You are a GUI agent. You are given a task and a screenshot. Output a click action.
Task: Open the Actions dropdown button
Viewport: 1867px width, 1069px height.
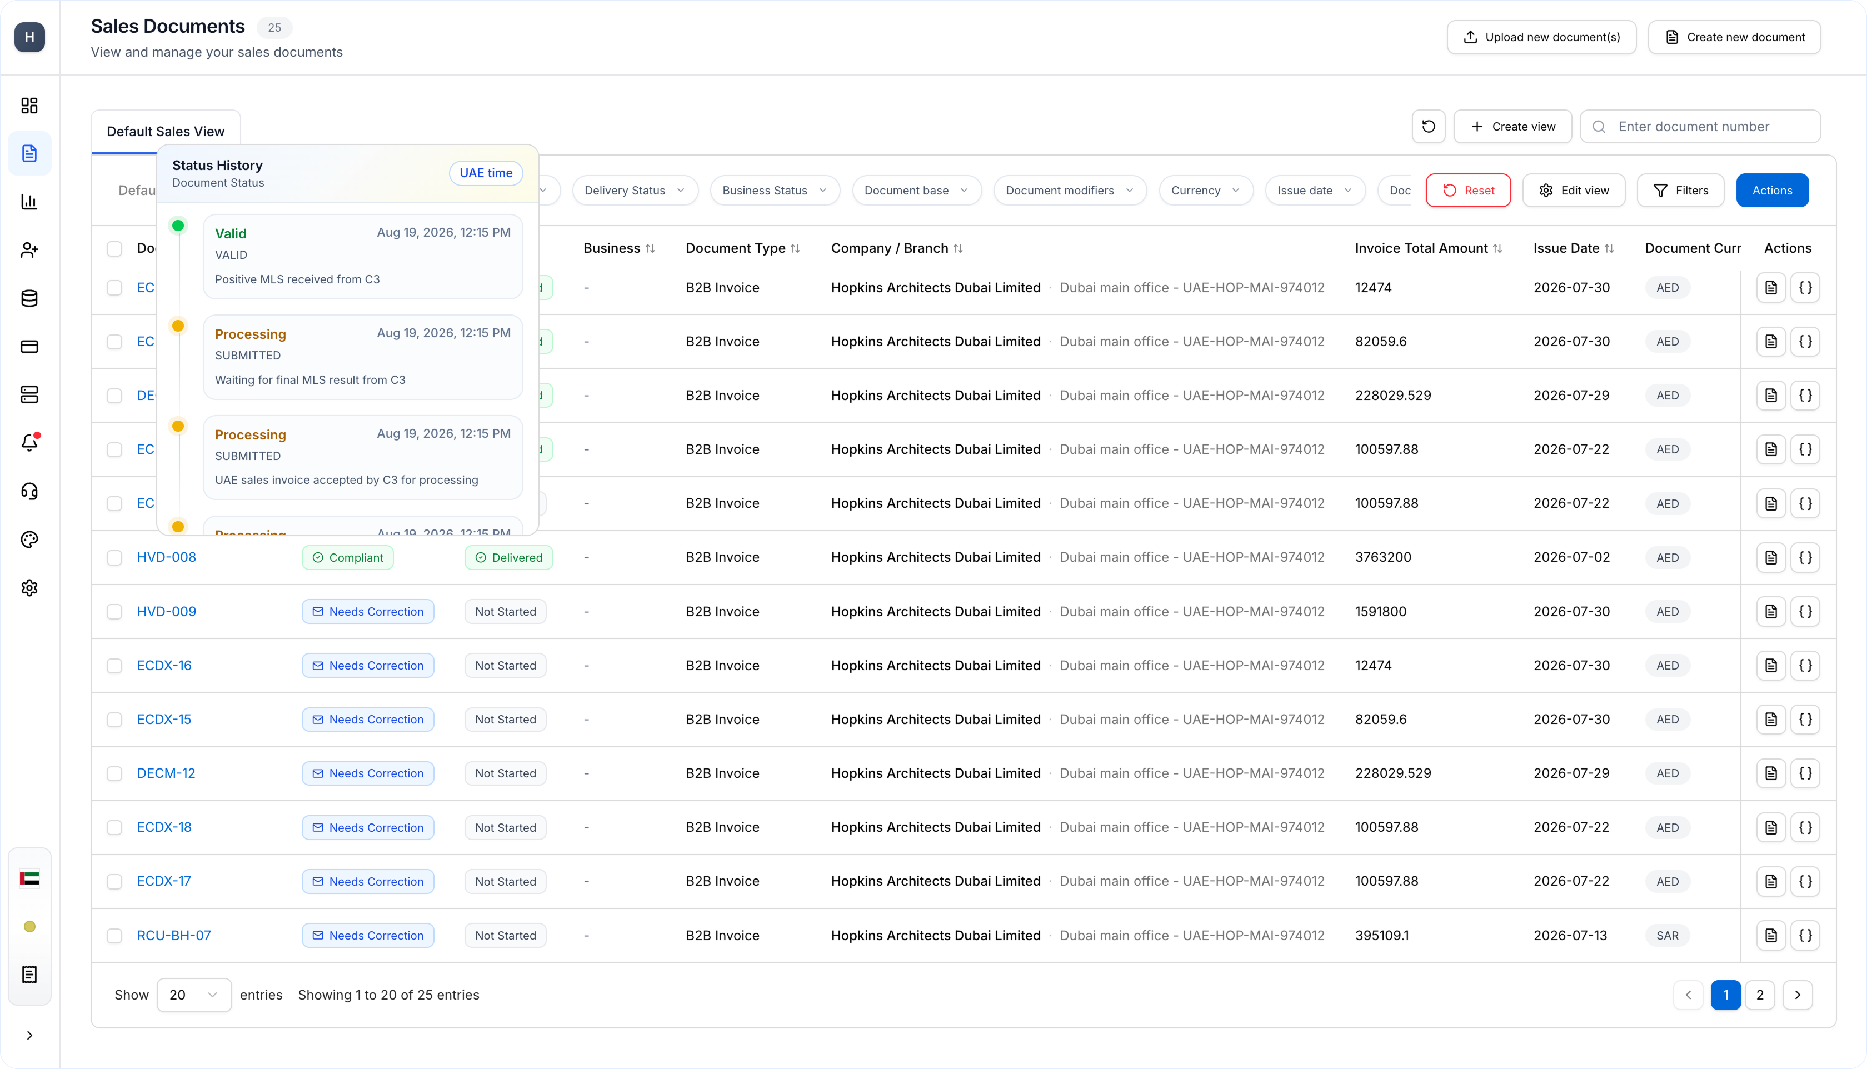click(x=1771, y=190)
